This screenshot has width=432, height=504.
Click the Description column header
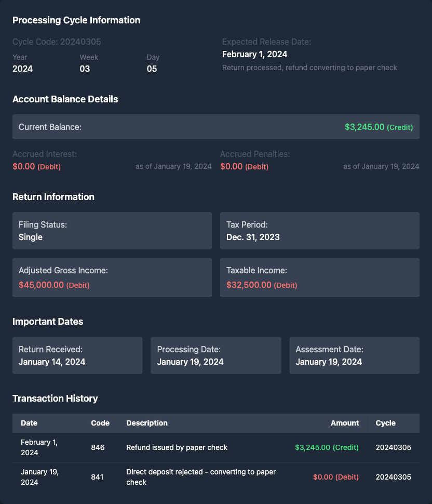tap(147, 423)
